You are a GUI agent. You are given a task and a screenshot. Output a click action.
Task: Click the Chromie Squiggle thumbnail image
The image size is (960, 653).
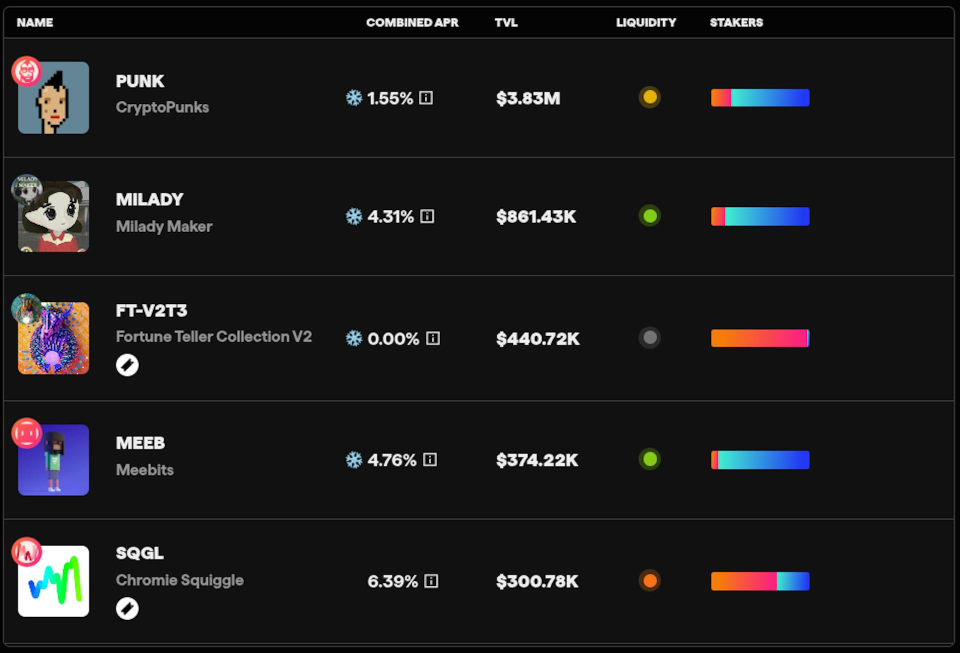click(x=53, y=581)
